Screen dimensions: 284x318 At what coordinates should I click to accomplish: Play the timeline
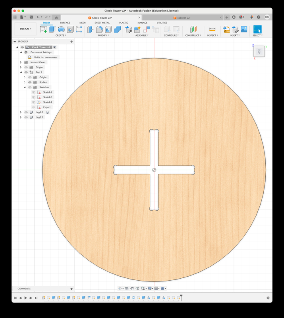click(x=26, y=298)
